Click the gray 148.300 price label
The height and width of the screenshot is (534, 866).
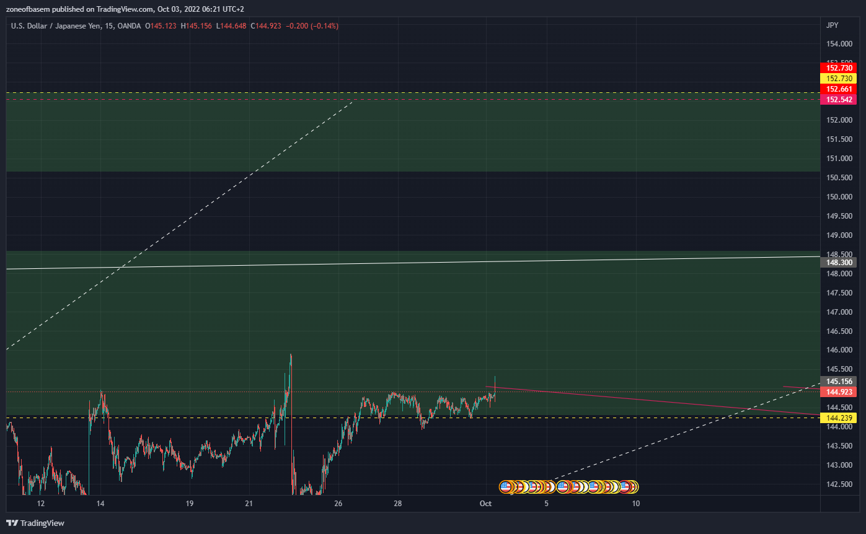(x=838, y=262)
